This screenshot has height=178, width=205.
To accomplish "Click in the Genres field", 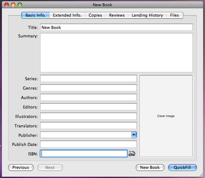I will (88, 88).
